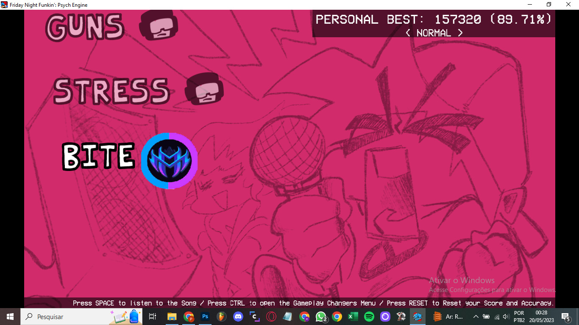Open the Clipchamp taskbar icon
Screen dimensions: 579x325
255,317
